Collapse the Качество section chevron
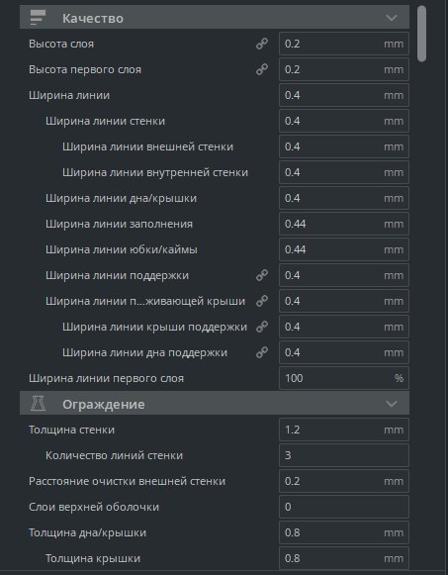The width and height of the screenshot is (448, 575). click(x=392, y=18)
